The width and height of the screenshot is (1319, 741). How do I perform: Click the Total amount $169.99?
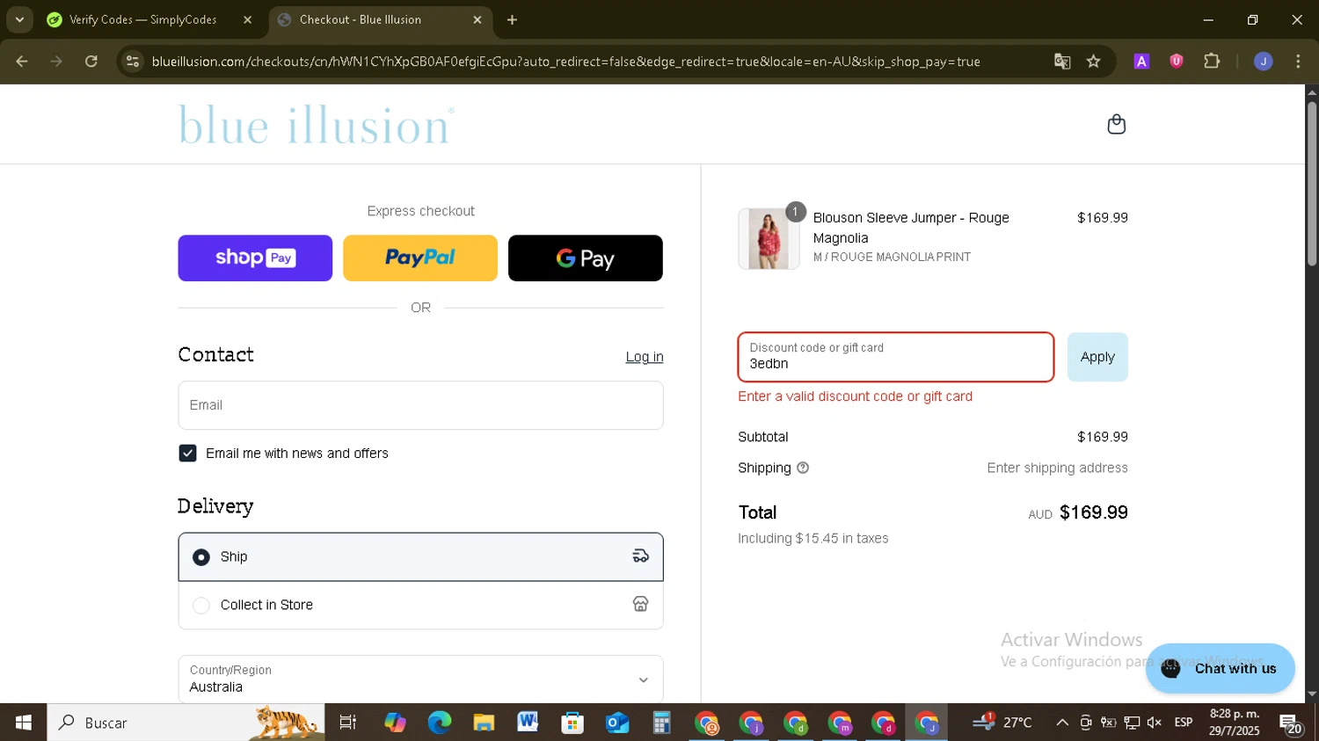pos(1093,512)
